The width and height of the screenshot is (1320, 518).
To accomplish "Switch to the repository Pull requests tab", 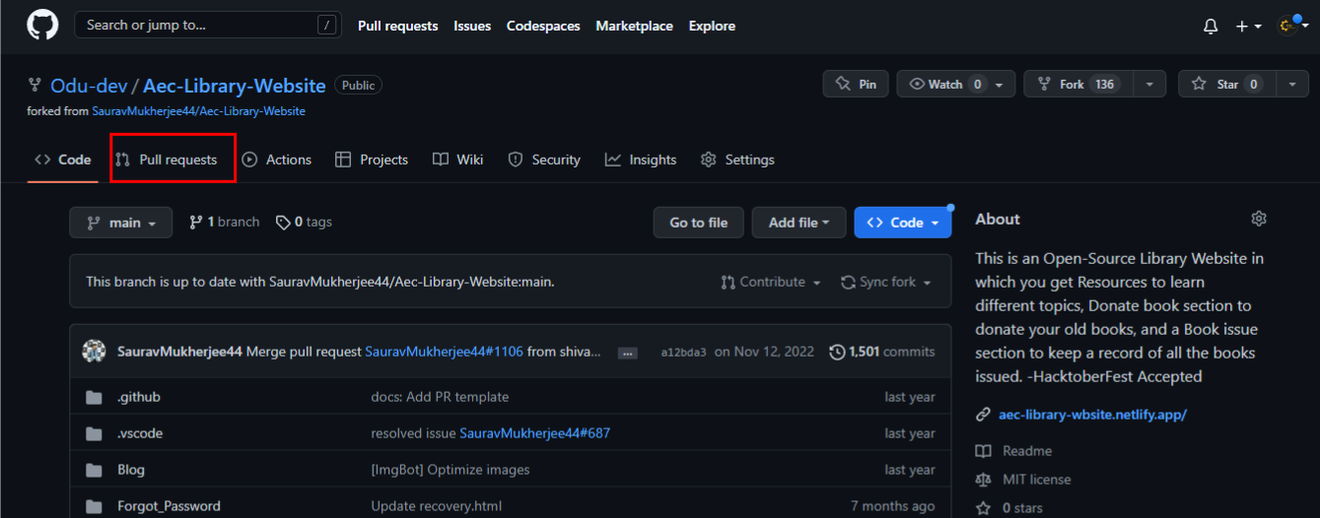I will [x=167, y=160].
